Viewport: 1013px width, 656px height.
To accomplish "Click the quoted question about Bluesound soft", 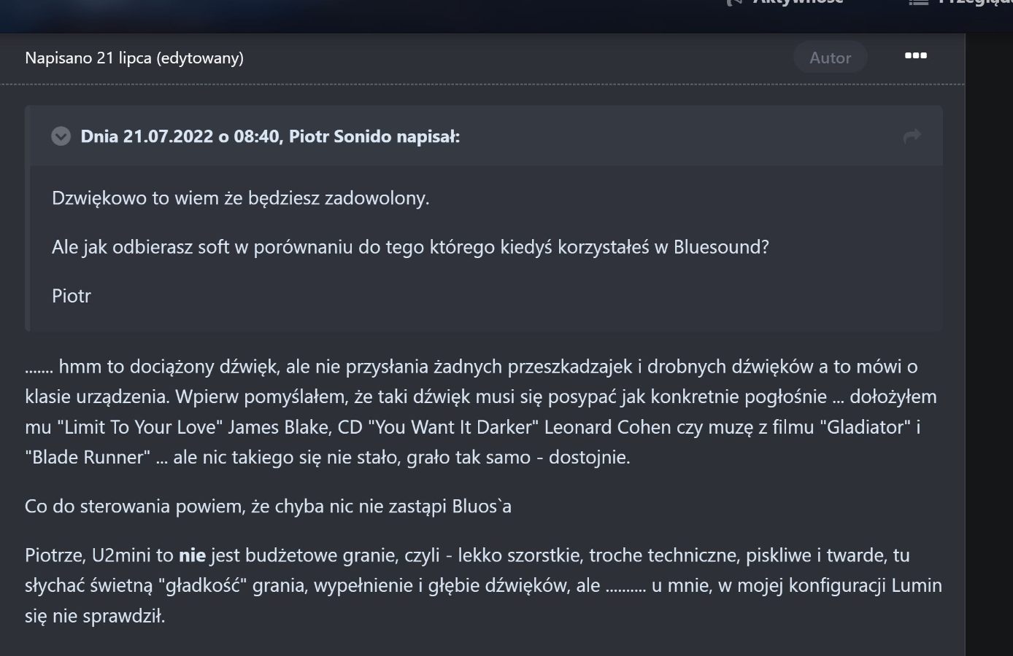I will [410, 247].
